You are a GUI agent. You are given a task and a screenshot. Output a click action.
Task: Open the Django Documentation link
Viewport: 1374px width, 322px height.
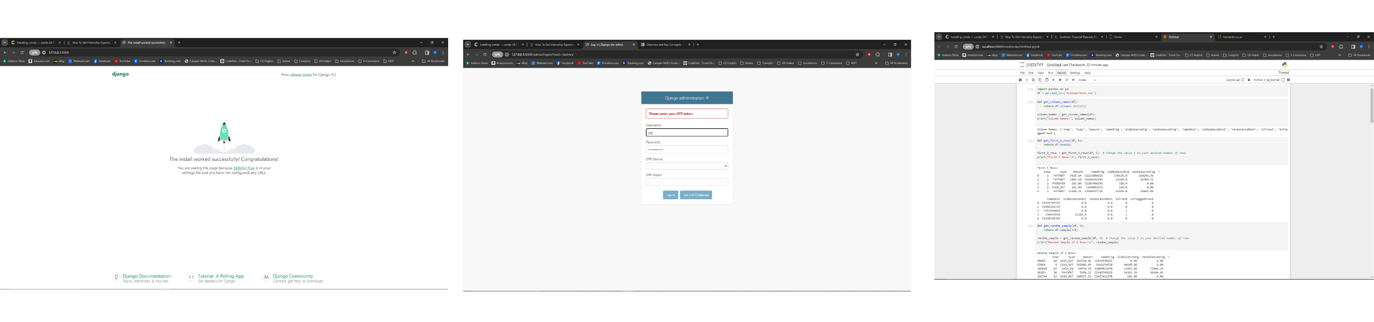click(147, 276)
